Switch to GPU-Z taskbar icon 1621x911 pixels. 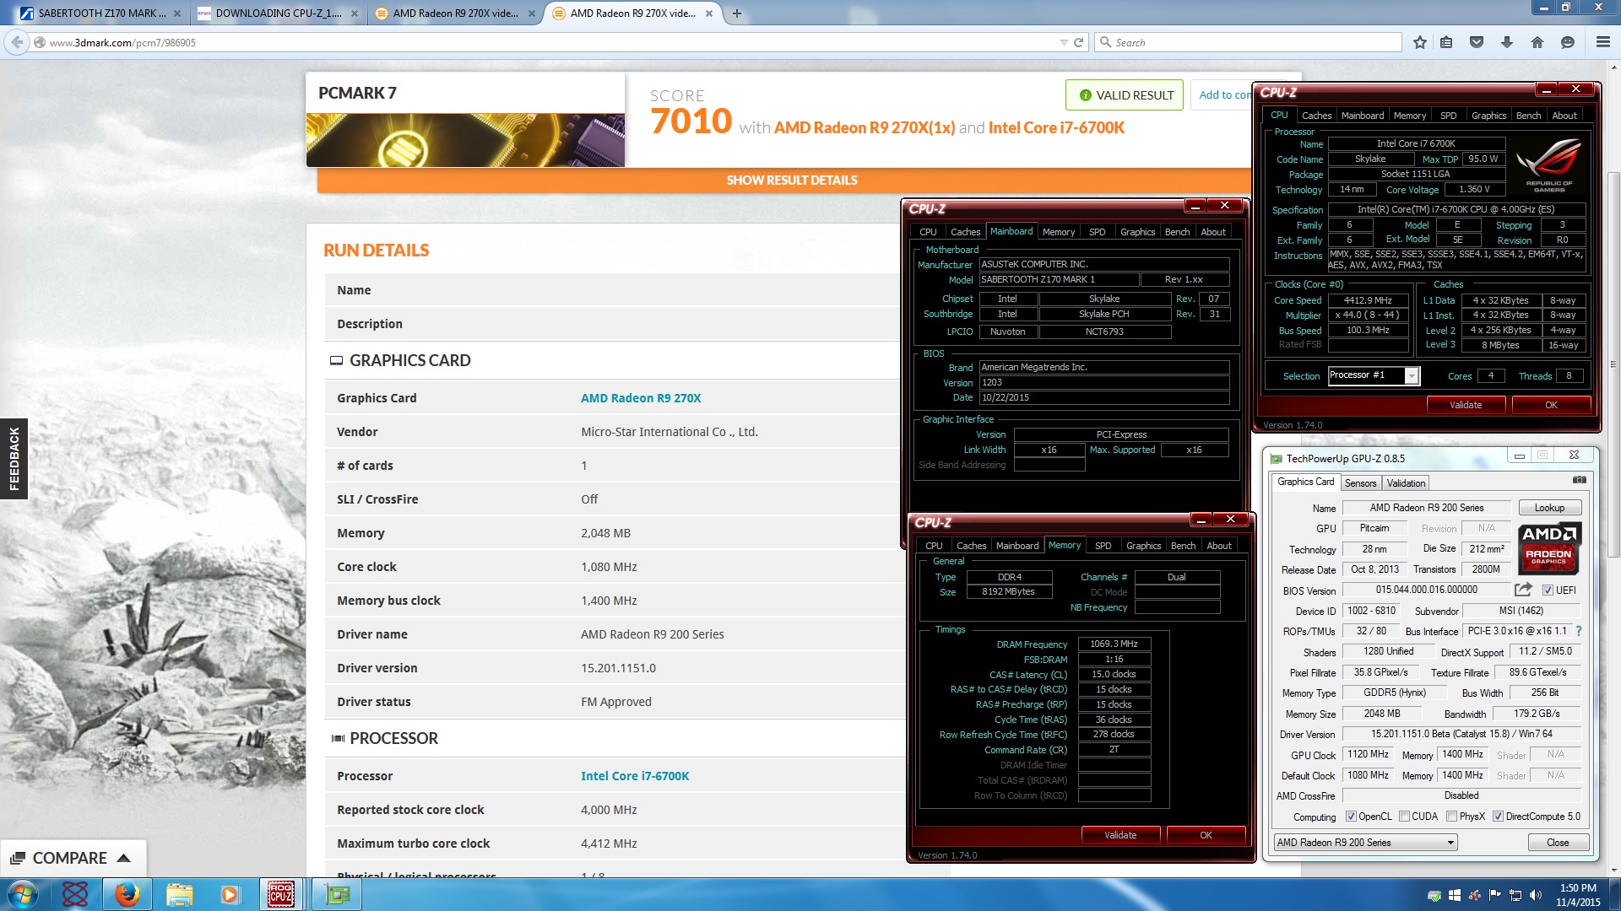coord(337,894)
